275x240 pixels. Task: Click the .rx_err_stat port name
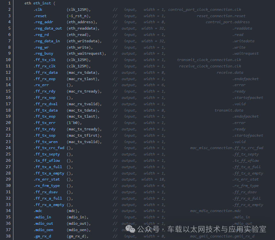[47, 180]
